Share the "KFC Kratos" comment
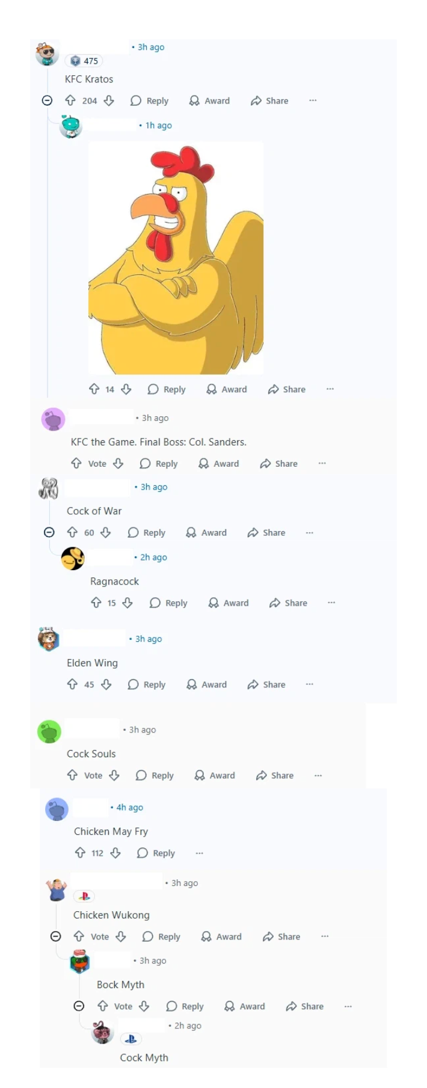The width and height of the screenshot is (427, 1088). [269, 100]
